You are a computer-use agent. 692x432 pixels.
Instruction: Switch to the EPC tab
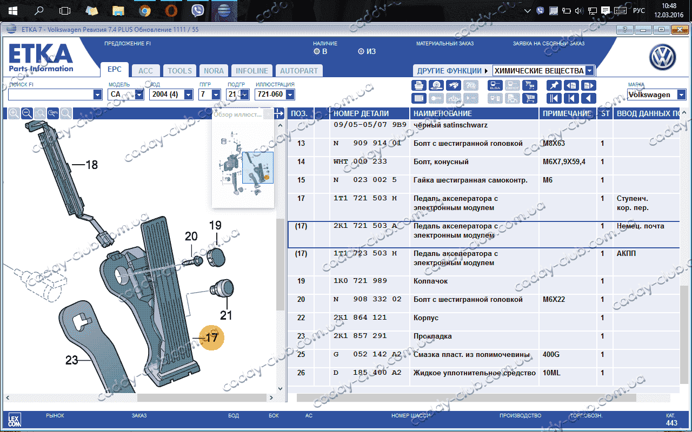115,70
